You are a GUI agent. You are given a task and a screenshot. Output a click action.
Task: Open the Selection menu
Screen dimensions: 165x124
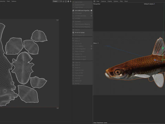(x=2, y=1)
